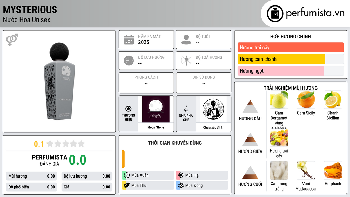This screenshot has height=197, width=350.
Task: Select the Cam Sicily orange note image
Action: click(306, 100)
